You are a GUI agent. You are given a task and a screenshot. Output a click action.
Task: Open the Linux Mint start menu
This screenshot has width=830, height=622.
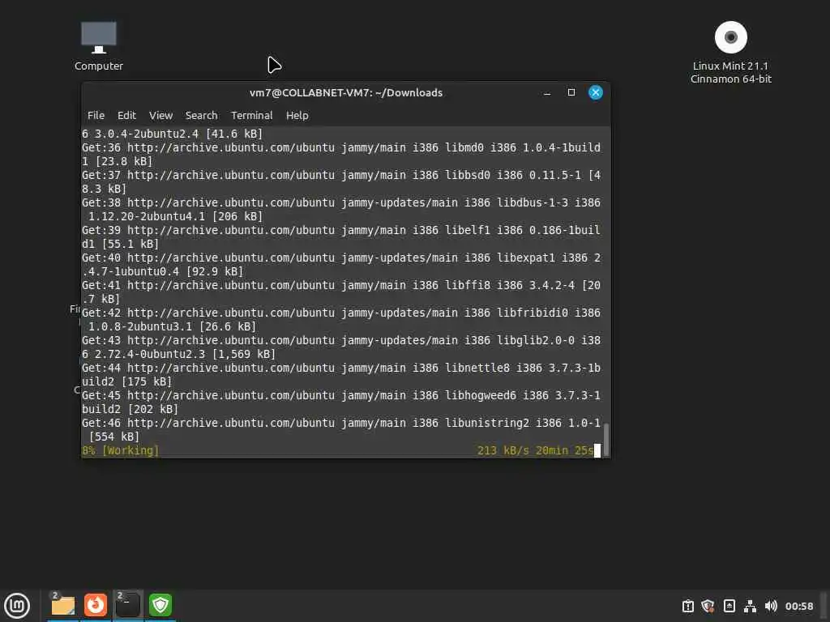coord(17,606)
